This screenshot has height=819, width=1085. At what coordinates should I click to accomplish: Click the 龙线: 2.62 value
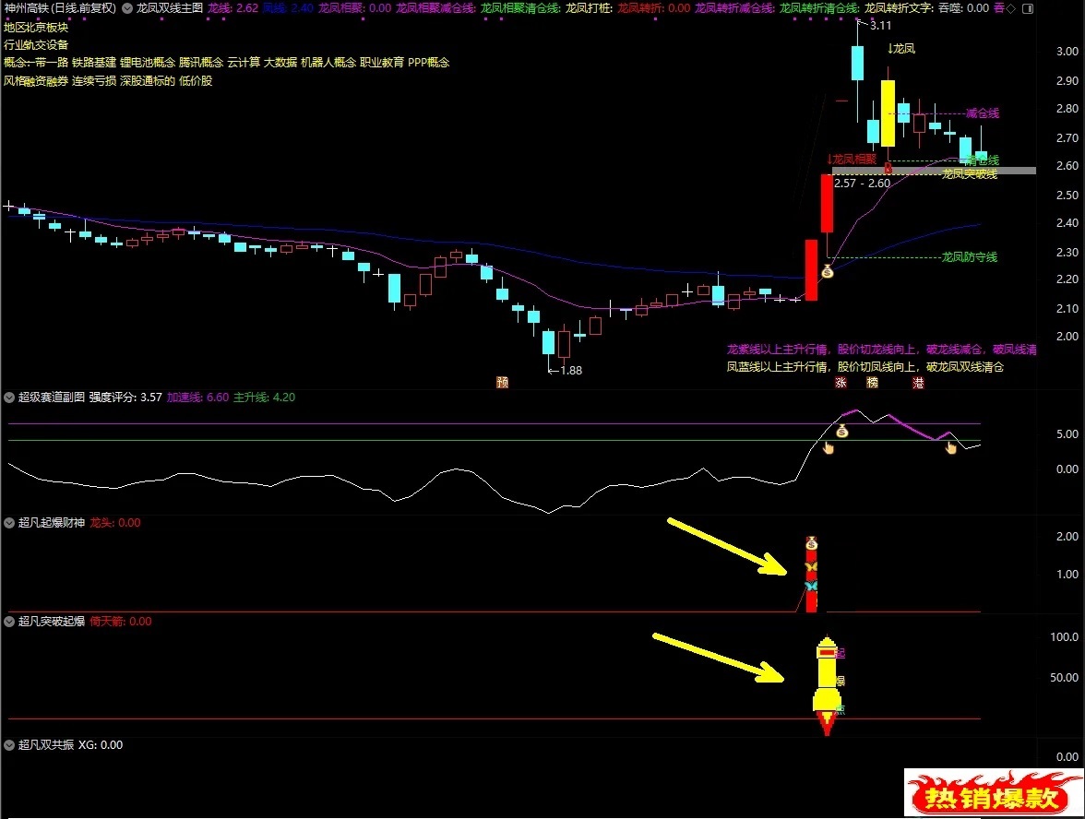coord(232,8)
